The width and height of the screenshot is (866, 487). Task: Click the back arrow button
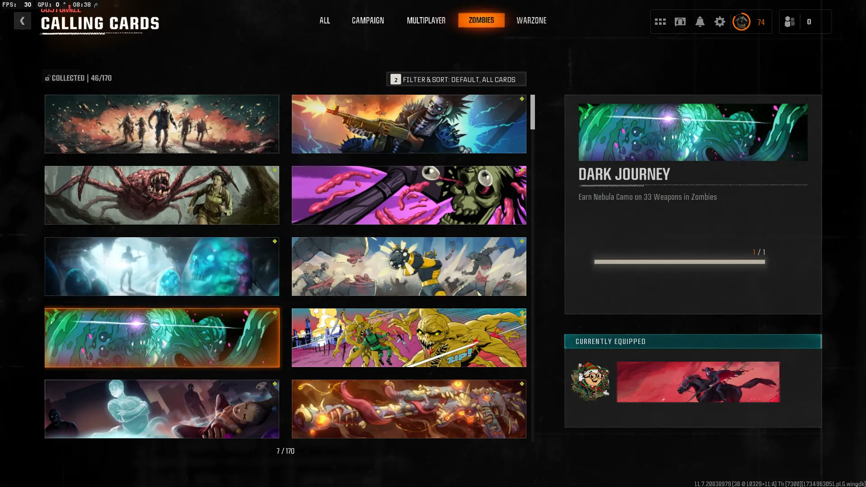coord(22,21)
